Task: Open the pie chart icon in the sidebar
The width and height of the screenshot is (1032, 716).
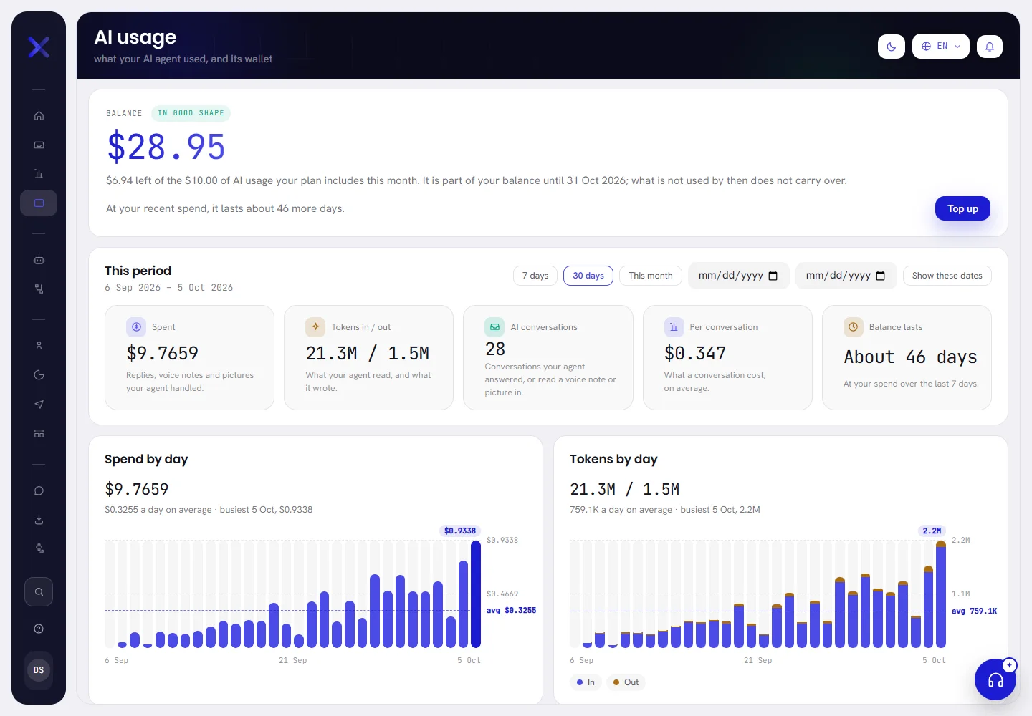Action: click(39, 375)
